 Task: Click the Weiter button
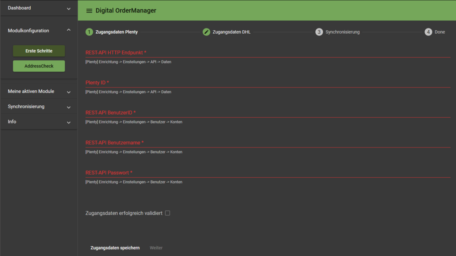[156, 248]
